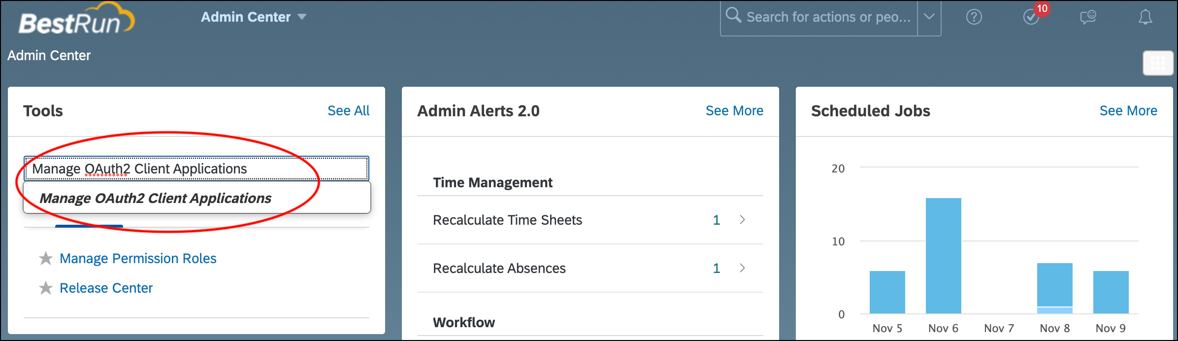
Task: Open the grid tile view button
Action: coord(1158,63)
